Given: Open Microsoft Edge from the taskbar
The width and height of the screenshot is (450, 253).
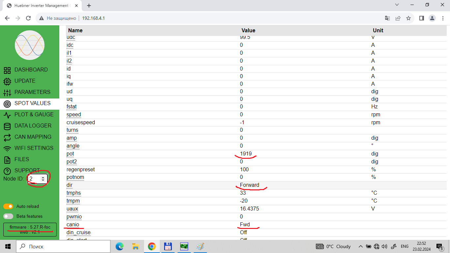Looking at the screenshot, I should click(120, 246).
